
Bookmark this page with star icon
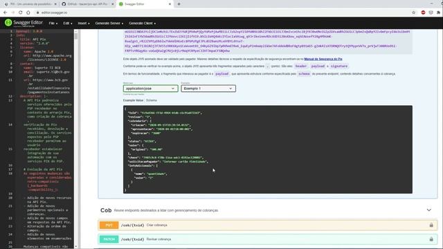click(414, 12)
